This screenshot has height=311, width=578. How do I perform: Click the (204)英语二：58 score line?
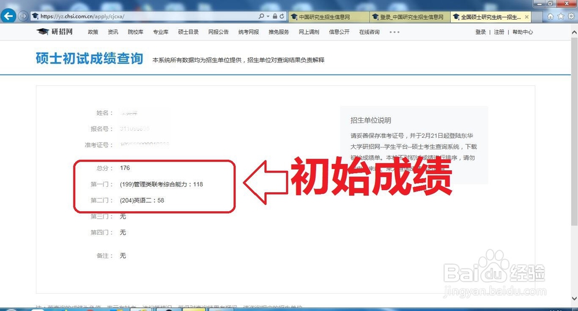click(142, 200)
